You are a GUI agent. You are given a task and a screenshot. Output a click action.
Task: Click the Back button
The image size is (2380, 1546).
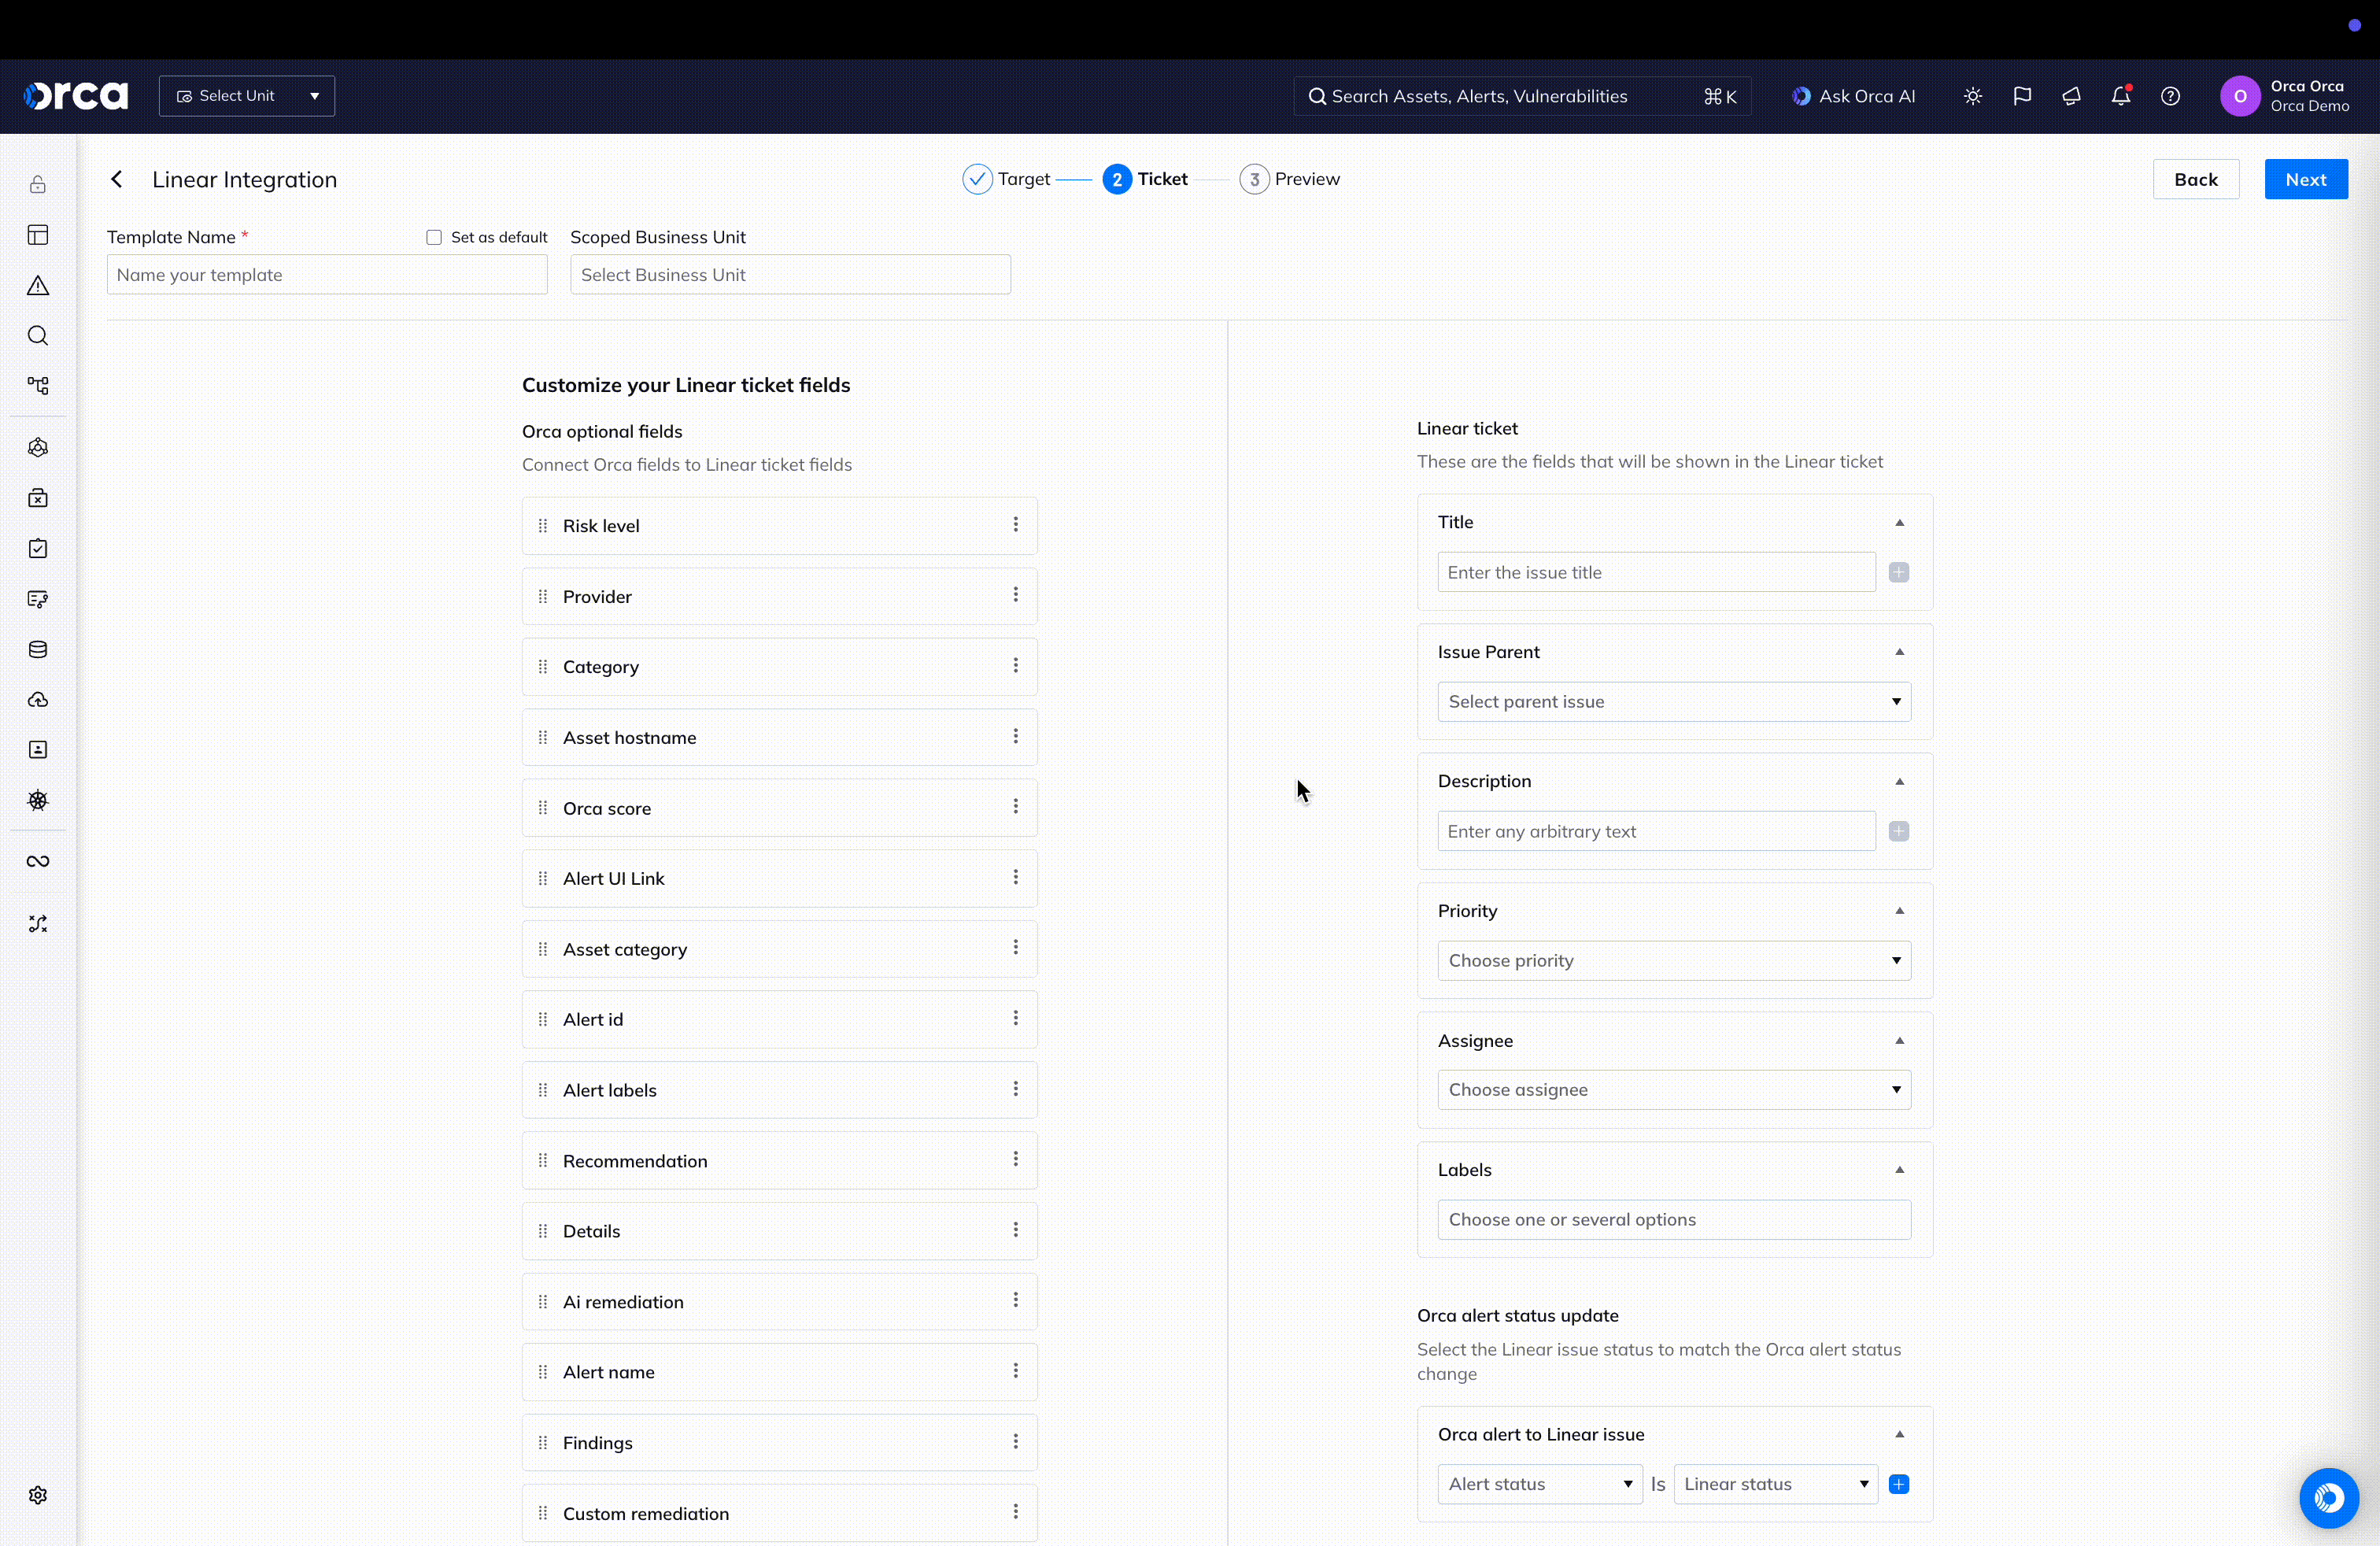(2196, 179)
